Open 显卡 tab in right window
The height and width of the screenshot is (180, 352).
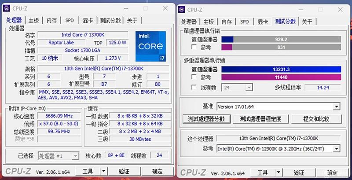[x=263, y=22]
